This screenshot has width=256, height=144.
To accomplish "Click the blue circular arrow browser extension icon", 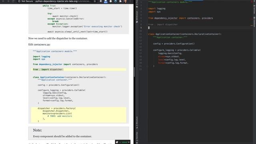I will 116,1.
